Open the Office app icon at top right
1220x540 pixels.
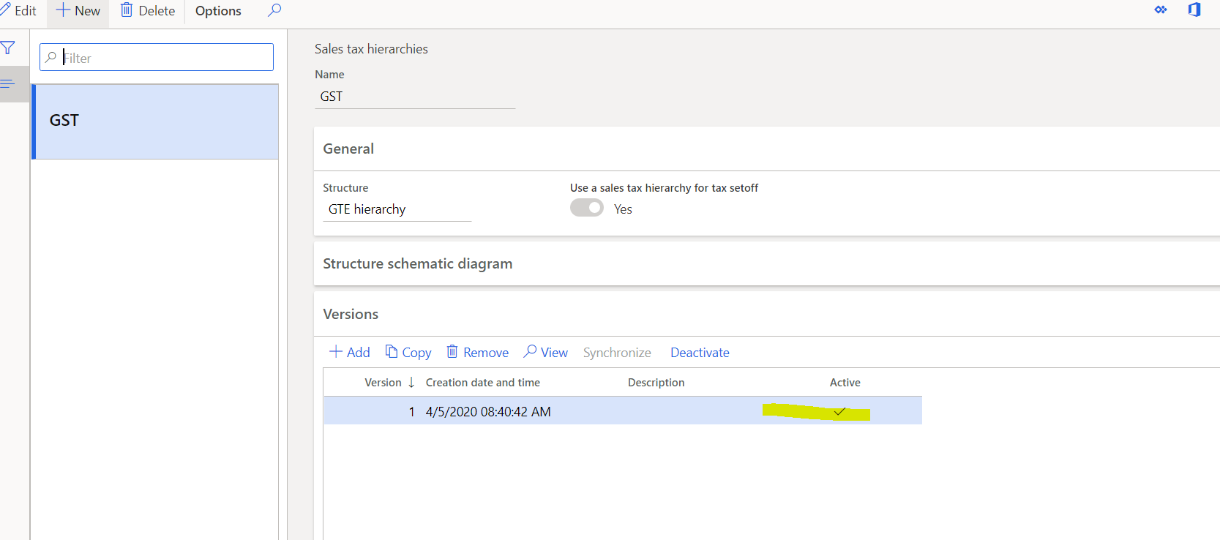(1194, 10)
